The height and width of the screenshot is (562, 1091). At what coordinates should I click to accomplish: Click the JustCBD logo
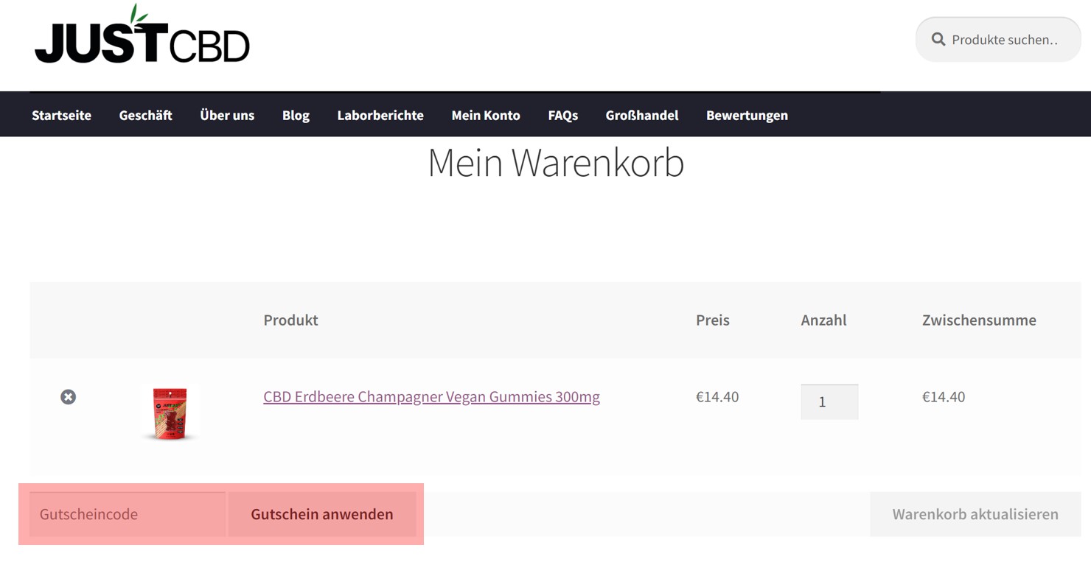pyautogui.click(x=142, y=34)
